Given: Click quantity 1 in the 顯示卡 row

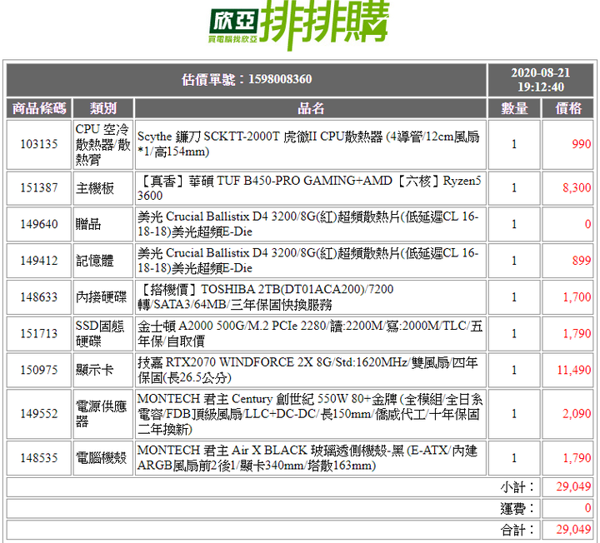Looking at the screenshot, I should tap(514, 370).
